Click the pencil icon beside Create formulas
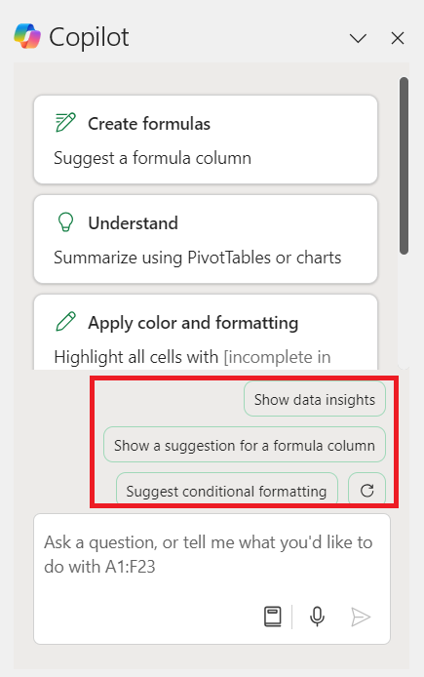The height and width of the screenshot is (677, 424). point(65,123)
